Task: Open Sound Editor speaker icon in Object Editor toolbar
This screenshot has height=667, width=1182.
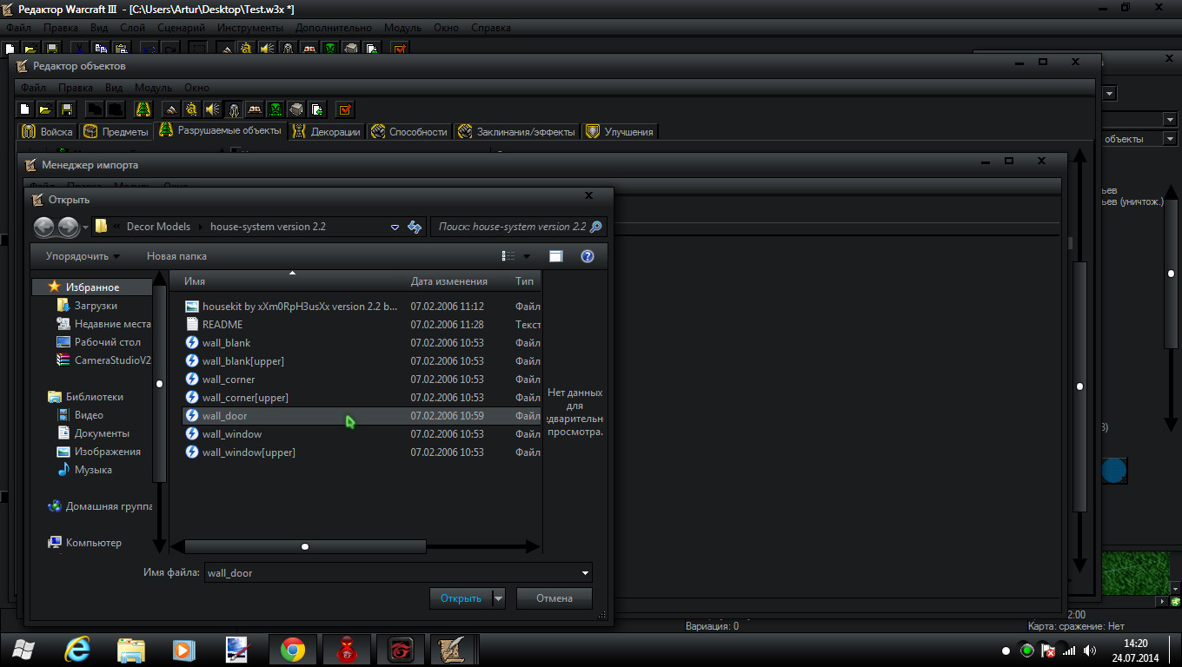Action: [x=213, y=109]
